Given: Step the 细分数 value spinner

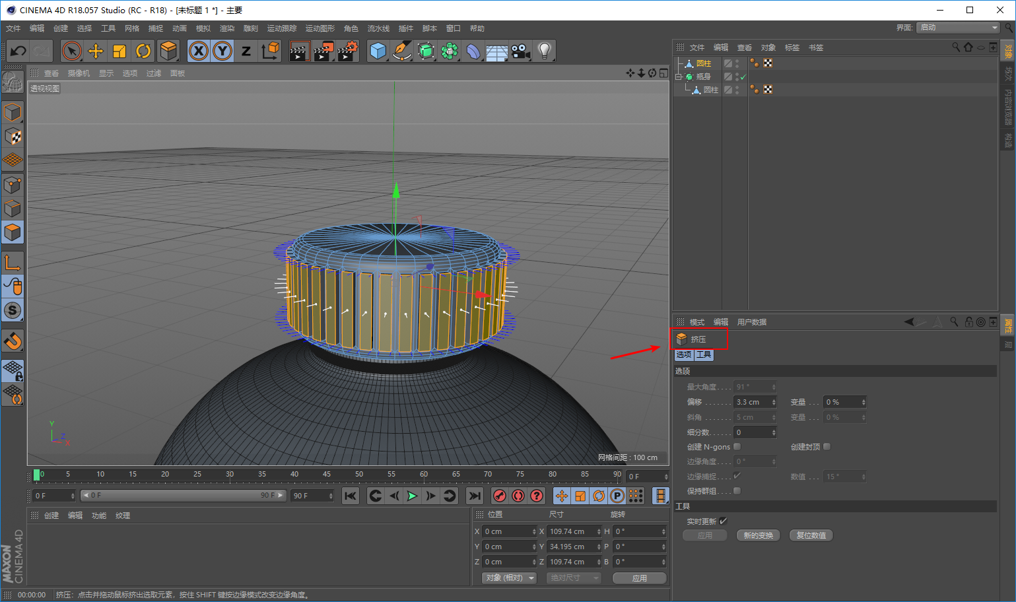Looking at the screenshot, I should [774, 432].
